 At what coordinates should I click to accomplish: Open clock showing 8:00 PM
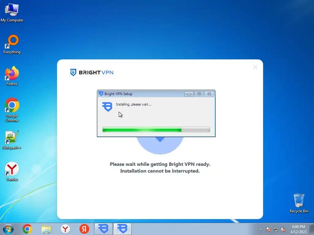coord(298,229)
